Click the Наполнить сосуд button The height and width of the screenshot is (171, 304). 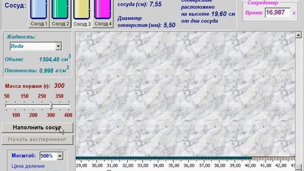[37, 127]
